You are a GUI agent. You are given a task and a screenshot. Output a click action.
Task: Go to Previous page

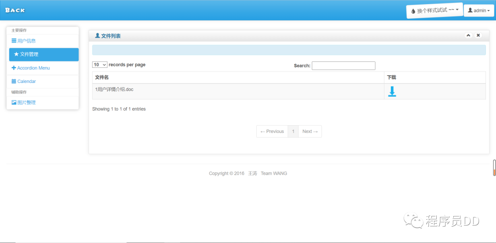[272, 132]
